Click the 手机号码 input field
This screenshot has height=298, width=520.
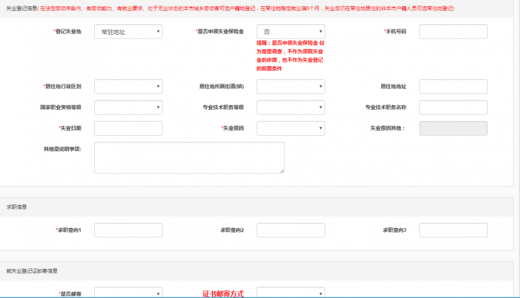(453, 32)
